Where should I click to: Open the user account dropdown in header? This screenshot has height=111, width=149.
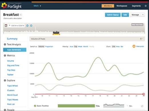tap(37, 6)
